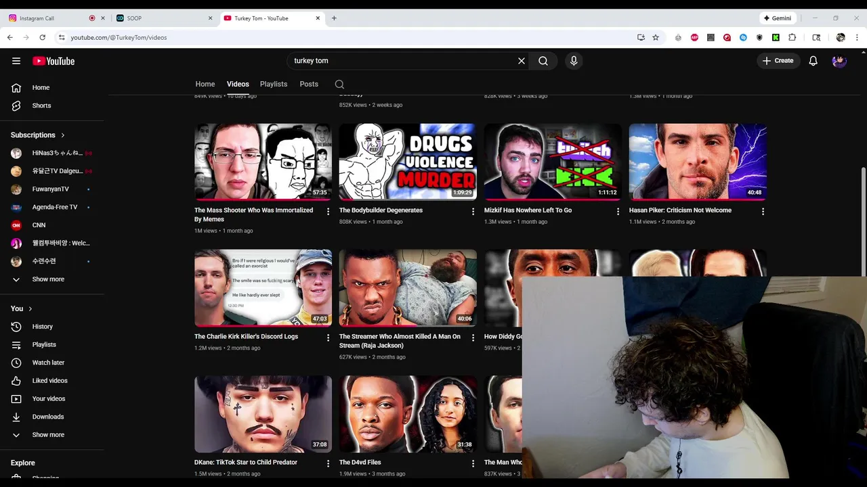Expand the Subscriptions section

(38, 135)
